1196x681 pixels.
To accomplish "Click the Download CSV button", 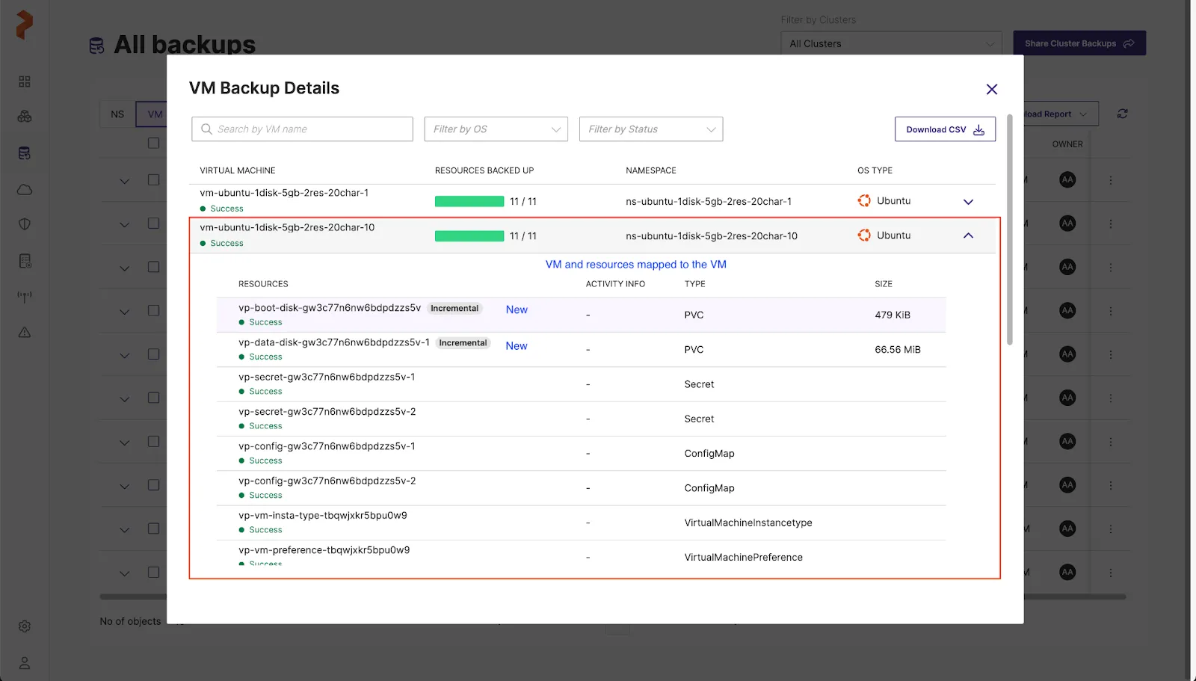I will point(945,129).
